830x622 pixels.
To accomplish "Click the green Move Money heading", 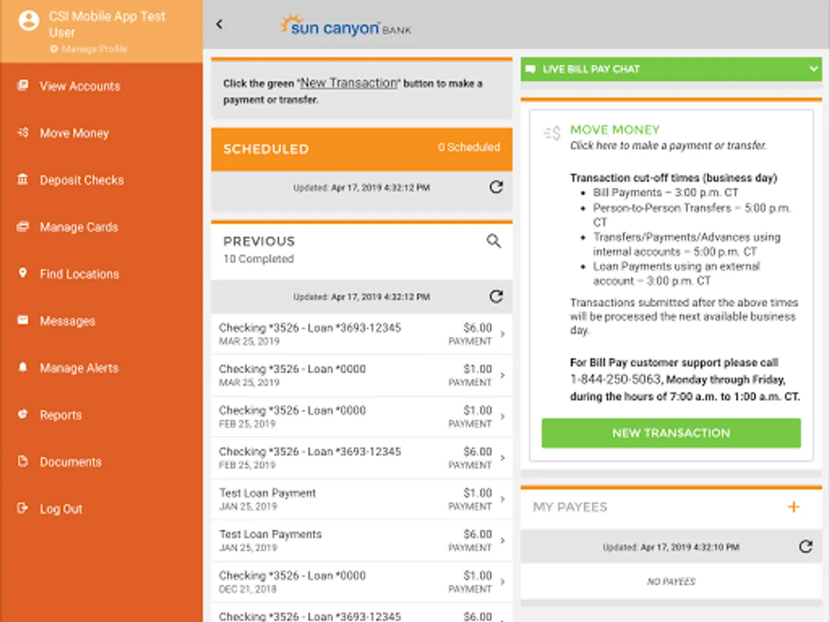I will (x=615, y=130).
